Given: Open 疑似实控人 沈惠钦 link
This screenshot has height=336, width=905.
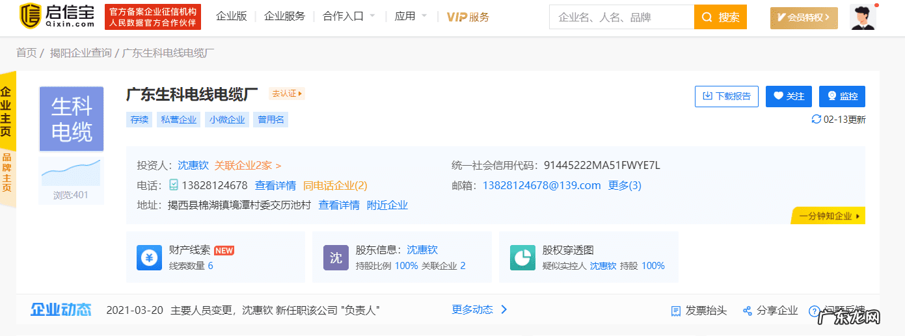Looking at the screenshot, I should (603, 266).
